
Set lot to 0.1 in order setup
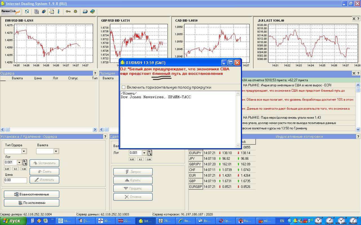(16, 169)
